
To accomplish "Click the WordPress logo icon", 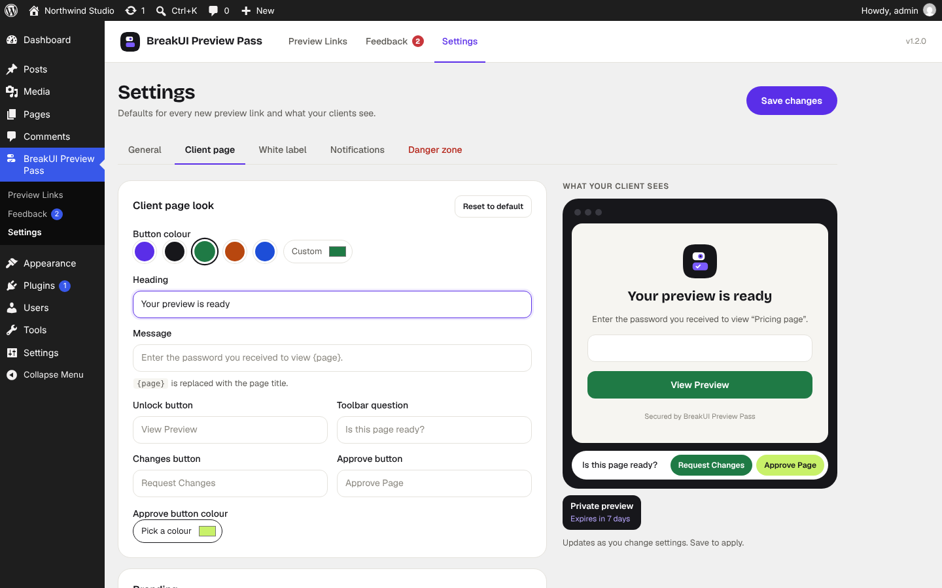I will coord(11,10).
